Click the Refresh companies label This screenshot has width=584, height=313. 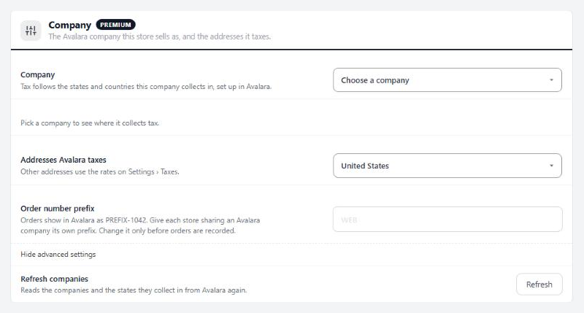[54, 279]
